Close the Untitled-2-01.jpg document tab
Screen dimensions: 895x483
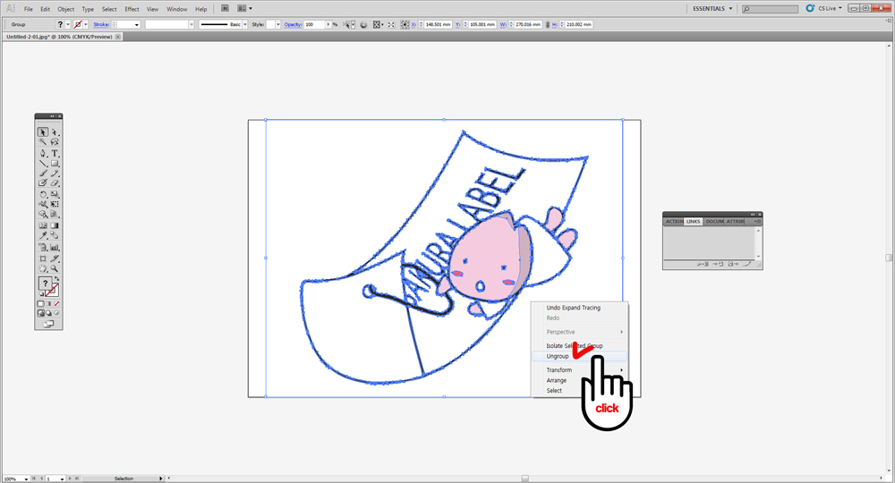118,37
